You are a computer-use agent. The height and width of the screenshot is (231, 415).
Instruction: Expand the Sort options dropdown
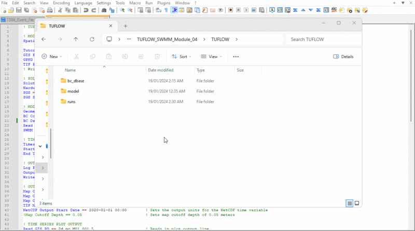pos(182,56)
